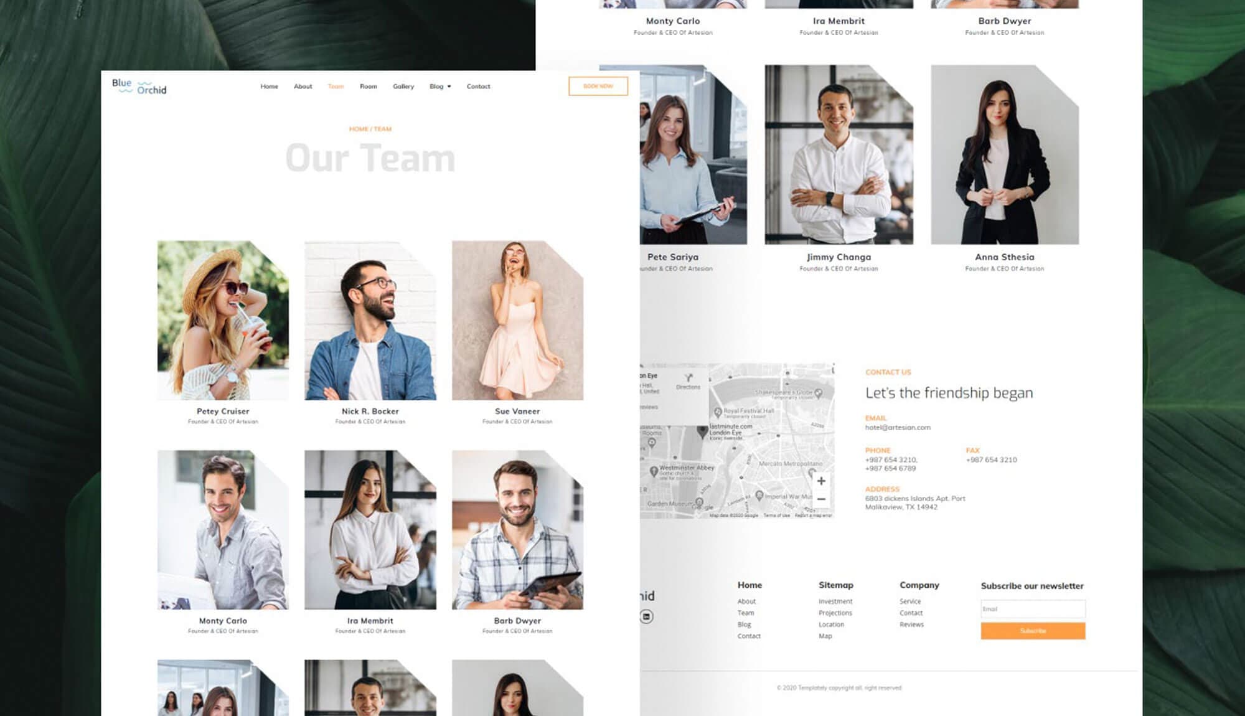
Task: Click the Investment link under Sitemap
Action: coord(835,601)
